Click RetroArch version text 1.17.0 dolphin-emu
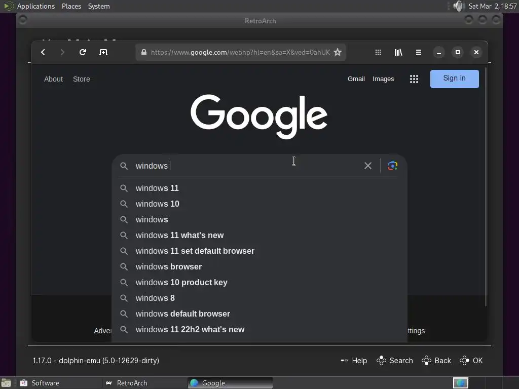519x389 pixels. pyautogui.click(x=96, y=361)
